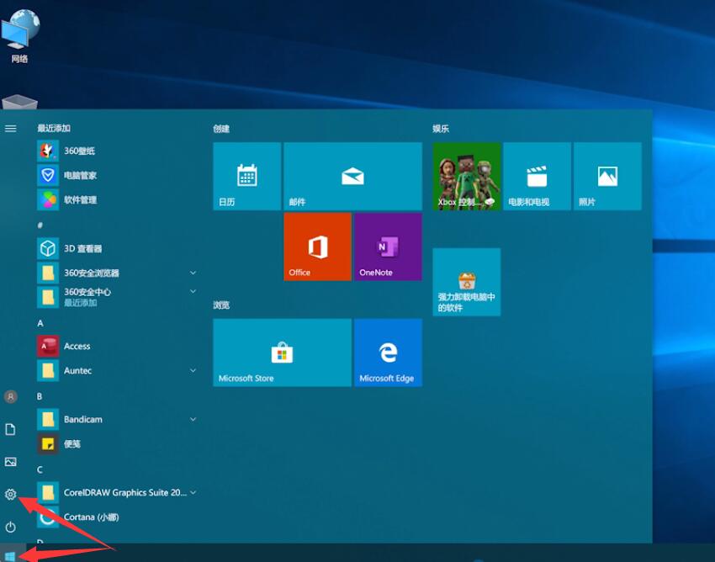Image resolution: width=715 pixels, height=562 pixels.
Task: Expand the Start menu hamburger navigation
Action: [10, 129]
